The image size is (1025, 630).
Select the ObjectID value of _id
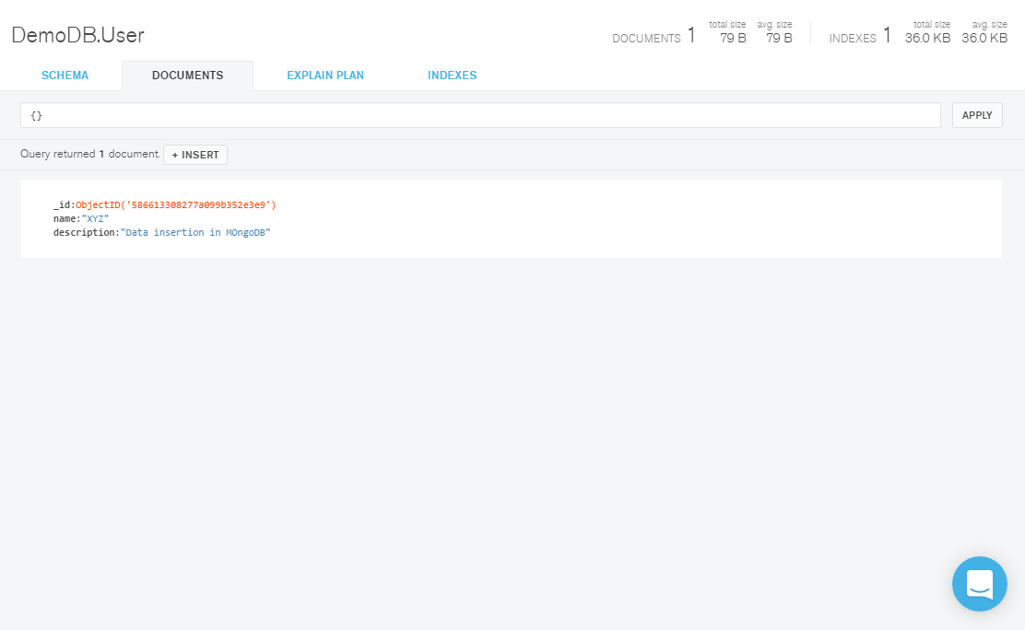[176, 204]
